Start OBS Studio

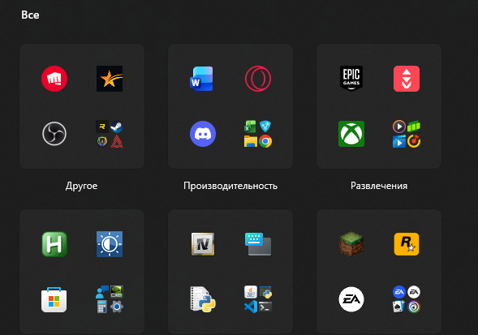[x=54, y=134]
